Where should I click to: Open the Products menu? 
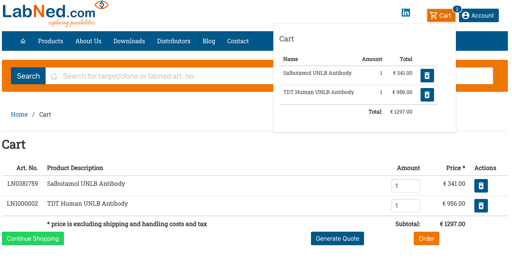(50, 41)
